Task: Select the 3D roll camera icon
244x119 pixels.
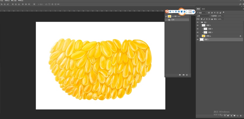Action: [50, 4]
